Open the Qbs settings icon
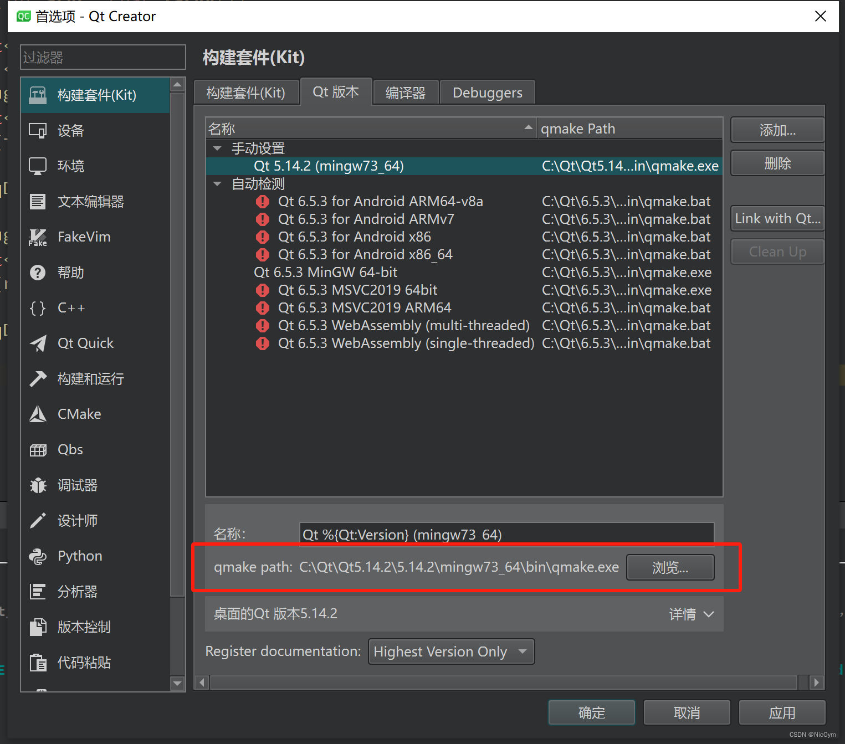The image size is (845, 744). point(38,450)
